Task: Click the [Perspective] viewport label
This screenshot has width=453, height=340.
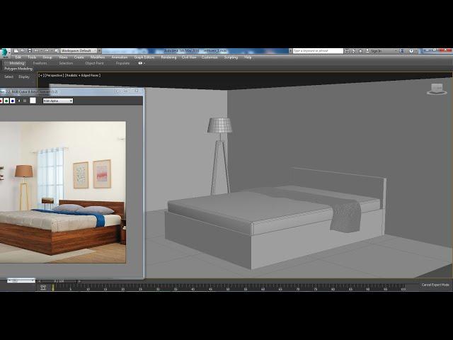Action: [54, 75]
